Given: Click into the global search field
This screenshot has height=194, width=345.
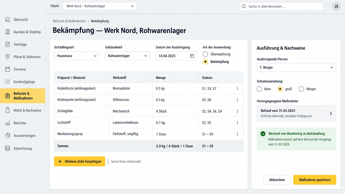Looking at the screenshot, I should [281, 6].
